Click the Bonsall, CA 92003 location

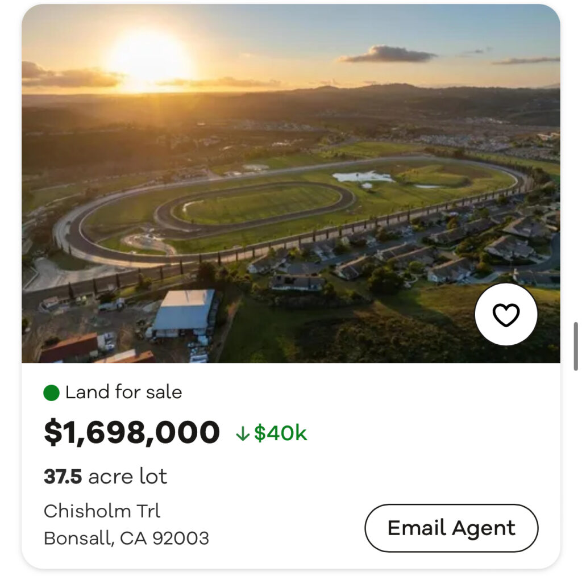click(x=126, y=538)
